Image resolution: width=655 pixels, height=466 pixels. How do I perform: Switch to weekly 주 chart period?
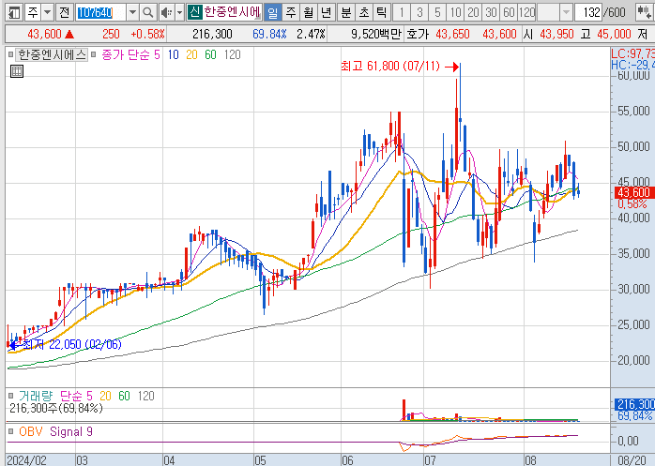pyautogui.click(x=291, y=12)
